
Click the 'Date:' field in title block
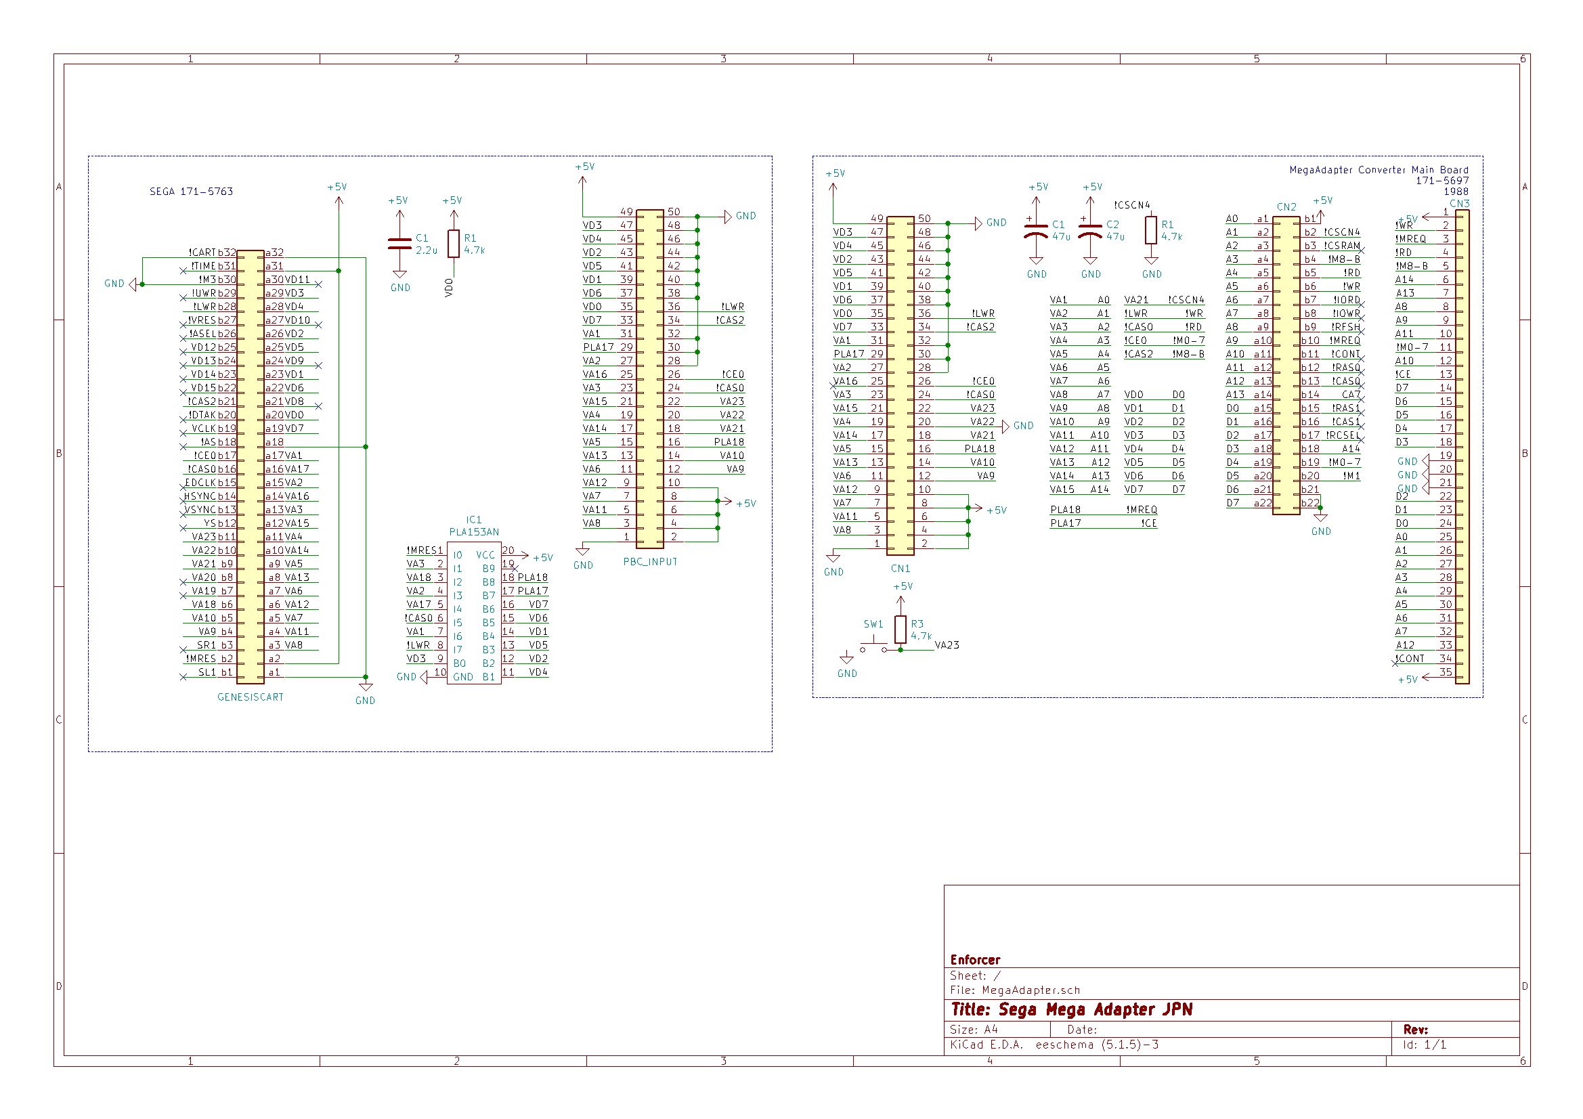tap(1082, 1030)
